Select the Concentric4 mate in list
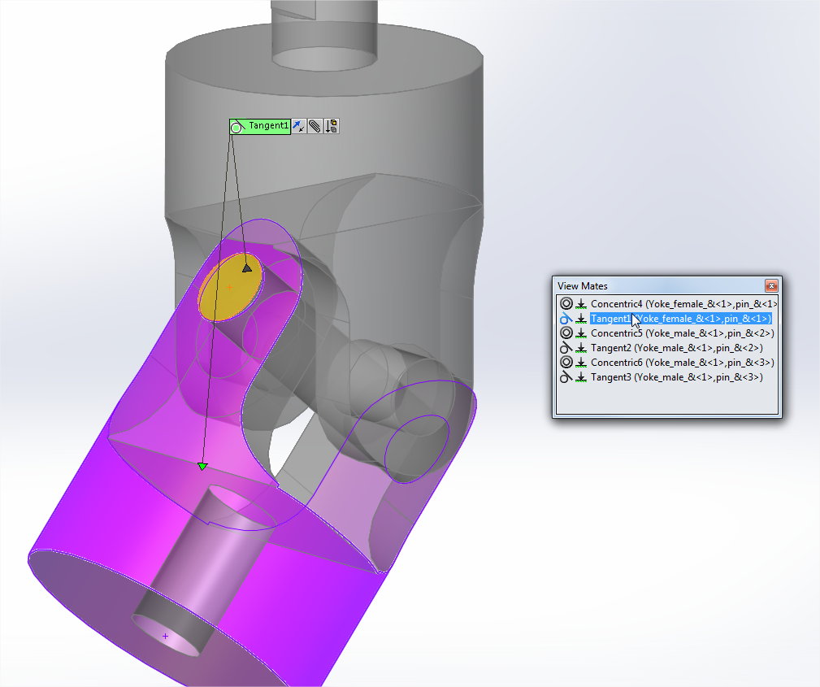This screenshot has width=820, height=687. [683, 304]
